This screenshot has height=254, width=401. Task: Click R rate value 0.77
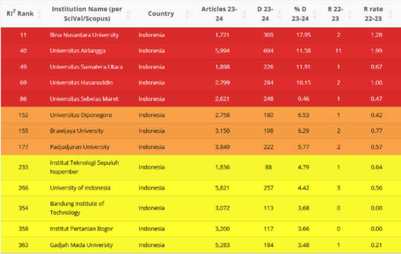[x=376, y=131]
